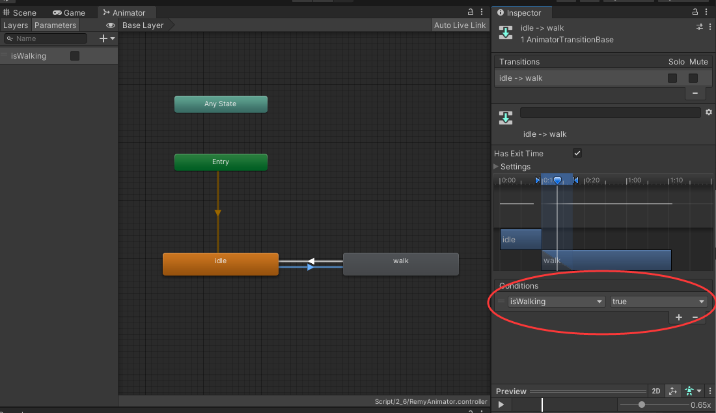The width and height of the screenshot is (716, 413).
Task: Focus the transition name text field
Action: click(x=610, y=113)
